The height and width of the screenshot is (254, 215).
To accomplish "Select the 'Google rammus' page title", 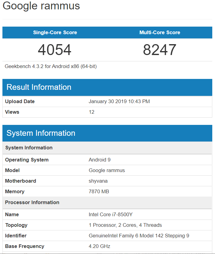I will pyautogui.click(x=41, y=6).
